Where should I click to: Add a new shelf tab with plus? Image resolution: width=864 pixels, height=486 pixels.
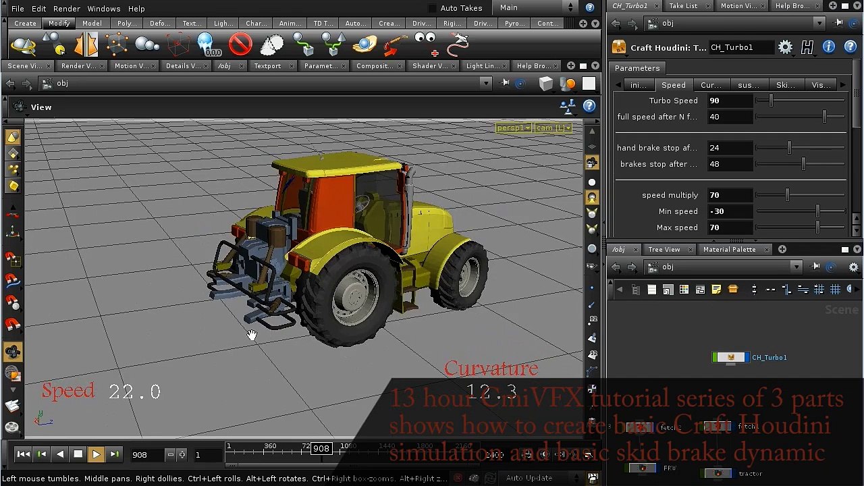point(585,24)
